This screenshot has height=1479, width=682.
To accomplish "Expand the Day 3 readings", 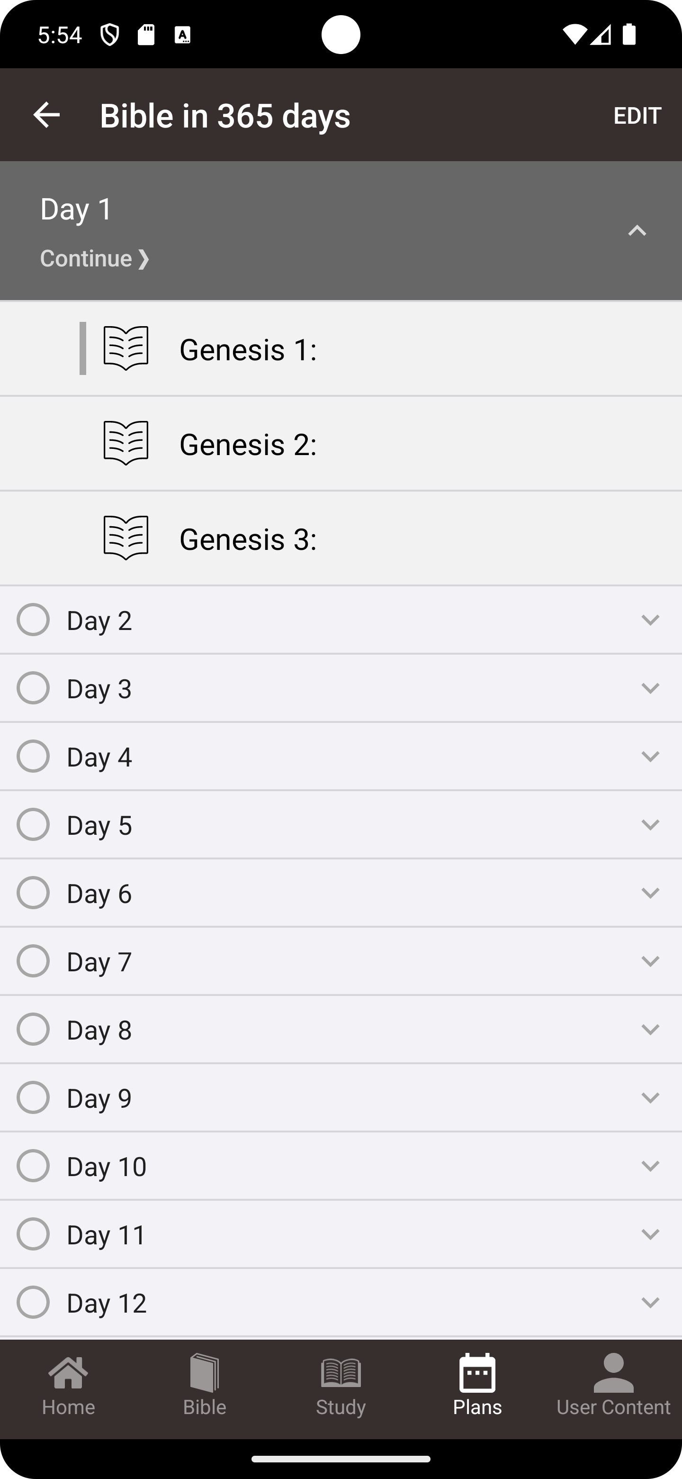I will coord(650,688).
